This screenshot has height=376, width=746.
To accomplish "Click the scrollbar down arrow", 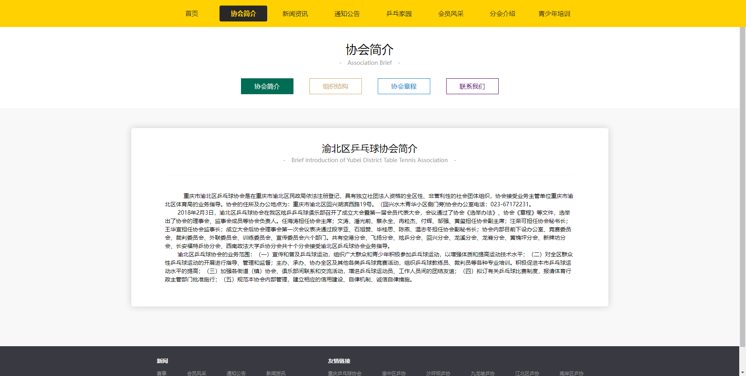I will pos(742,372).
